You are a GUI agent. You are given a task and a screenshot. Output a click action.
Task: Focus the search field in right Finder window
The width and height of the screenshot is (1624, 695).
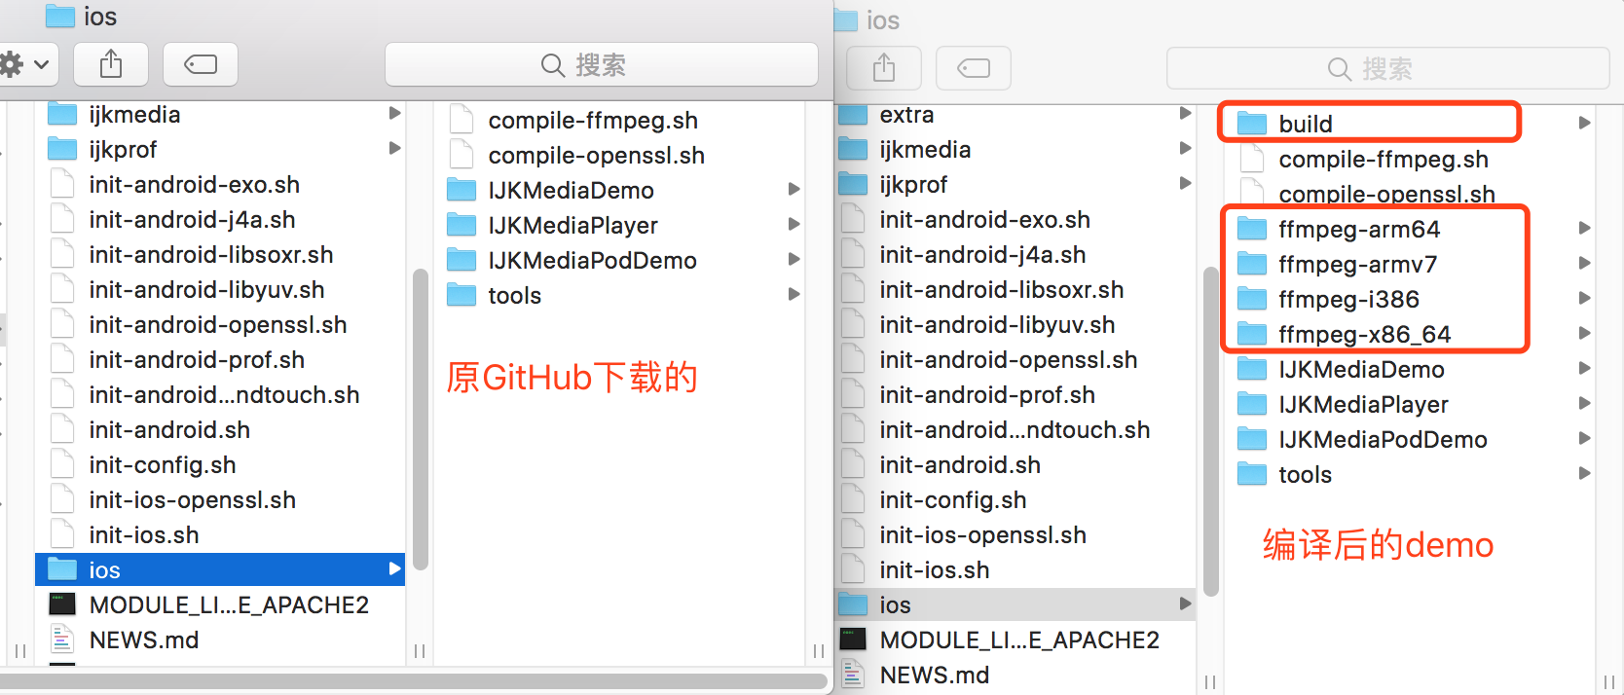[1387, 68]
